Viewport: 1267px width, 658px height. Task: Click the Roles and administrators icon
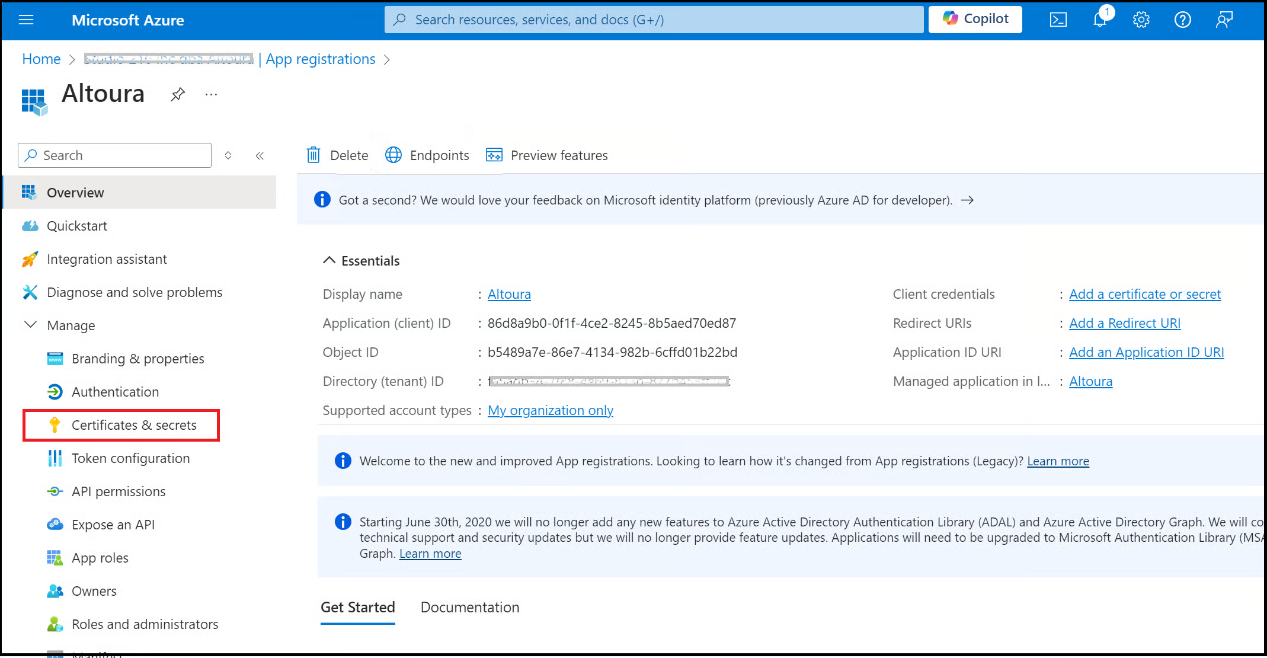pos(55,624)
